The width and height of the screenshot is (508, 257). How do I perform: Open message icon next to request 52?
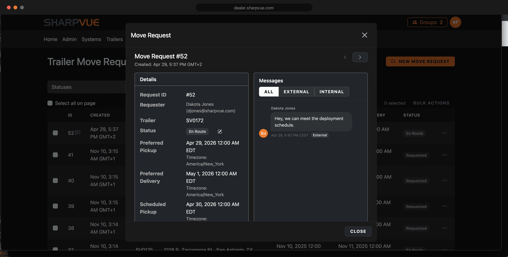click(78, 133)
